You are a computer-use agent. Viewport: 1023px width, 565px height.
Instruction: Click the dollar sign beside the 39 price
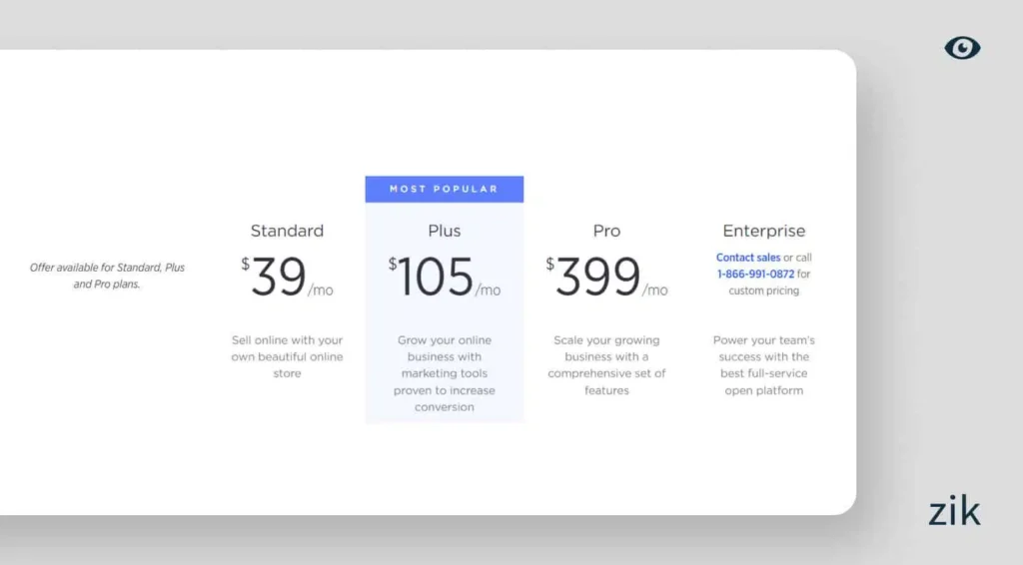pyautogui.click(x=245, y=265)
